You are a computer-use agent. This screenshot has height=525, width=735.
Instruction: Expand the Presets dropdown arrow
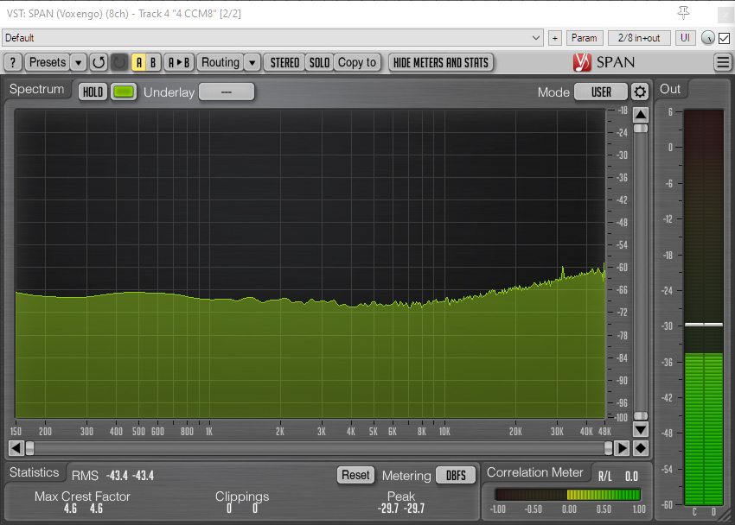pos(78,62)
